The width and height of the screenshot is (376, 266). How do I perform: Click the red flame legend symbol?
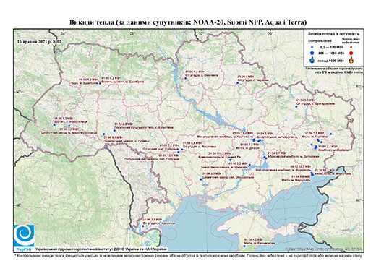click(351, 60)
